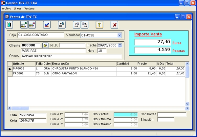Click the Fecha date spinner arrows
This screenshot has width=197, height=137.
coord(120,45)
